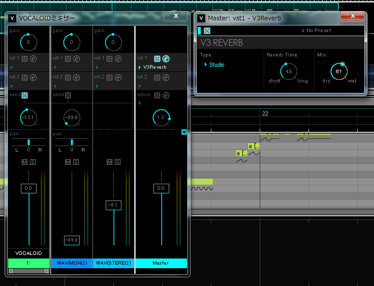Click Master volume fader 0.0
Screen dimensions: 374x286
pyautogui.click(x=161, y=188)
